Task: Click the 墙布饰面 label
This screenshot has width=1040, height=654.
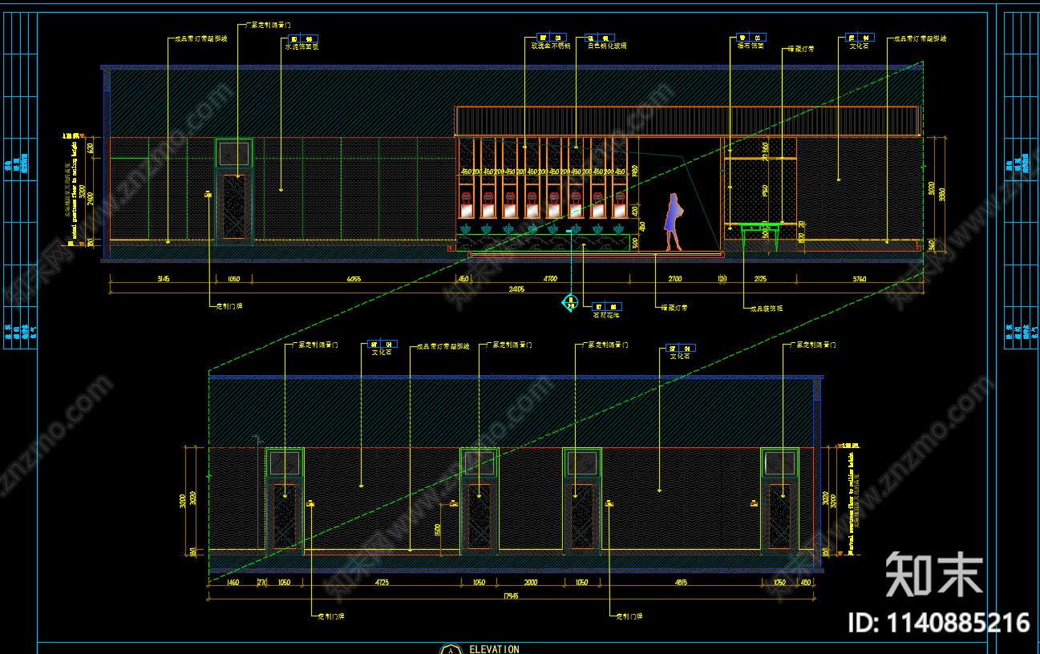Action: [x=751, y=46]
